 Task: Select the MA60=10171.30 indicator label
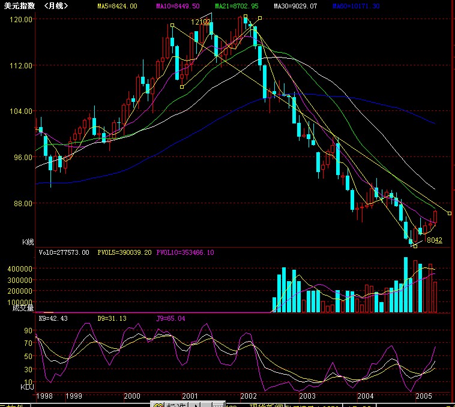(x=356, y=6)
